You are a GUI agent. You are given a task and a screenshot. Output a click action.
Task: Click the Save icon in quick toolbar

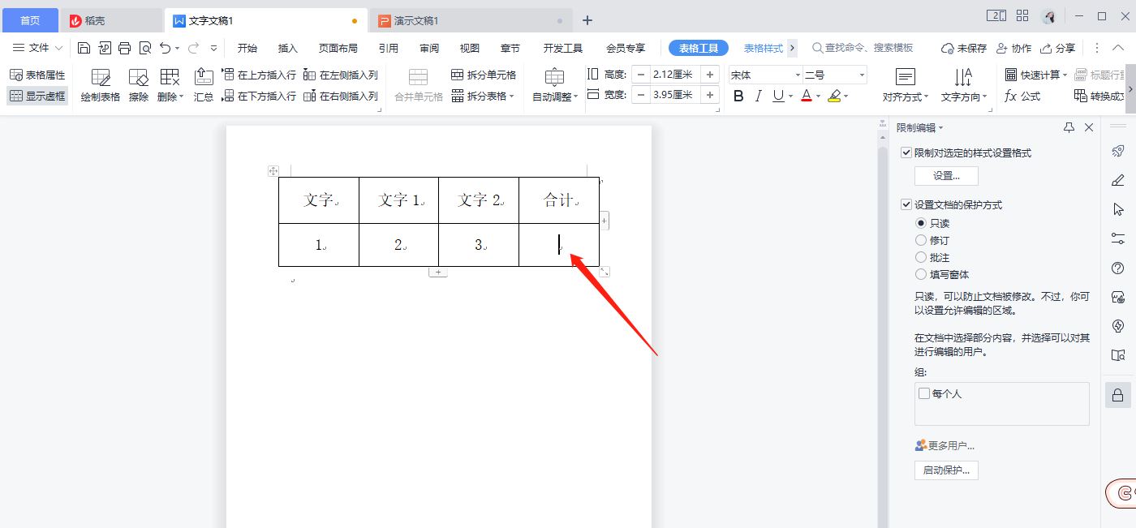click(x=84, y=48)
